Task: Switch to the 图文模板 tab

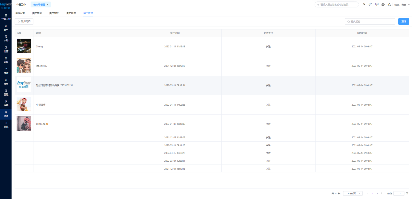Action: (x=54, y=13)
